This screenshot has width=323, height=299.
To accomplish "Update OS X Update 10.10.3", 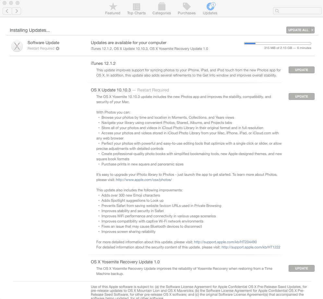I will coord(301,96).
